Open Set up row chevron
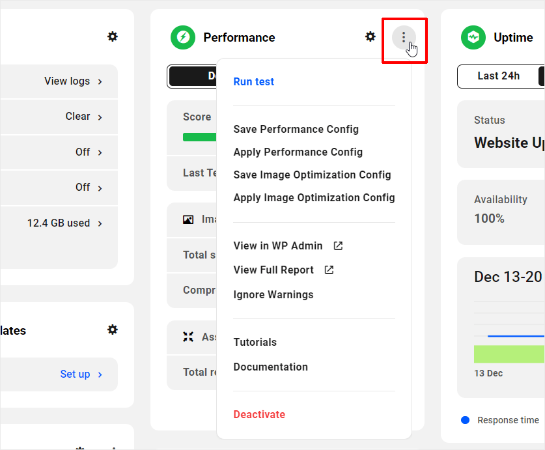This screenshot has width=545, height=450. coord(100,374)
